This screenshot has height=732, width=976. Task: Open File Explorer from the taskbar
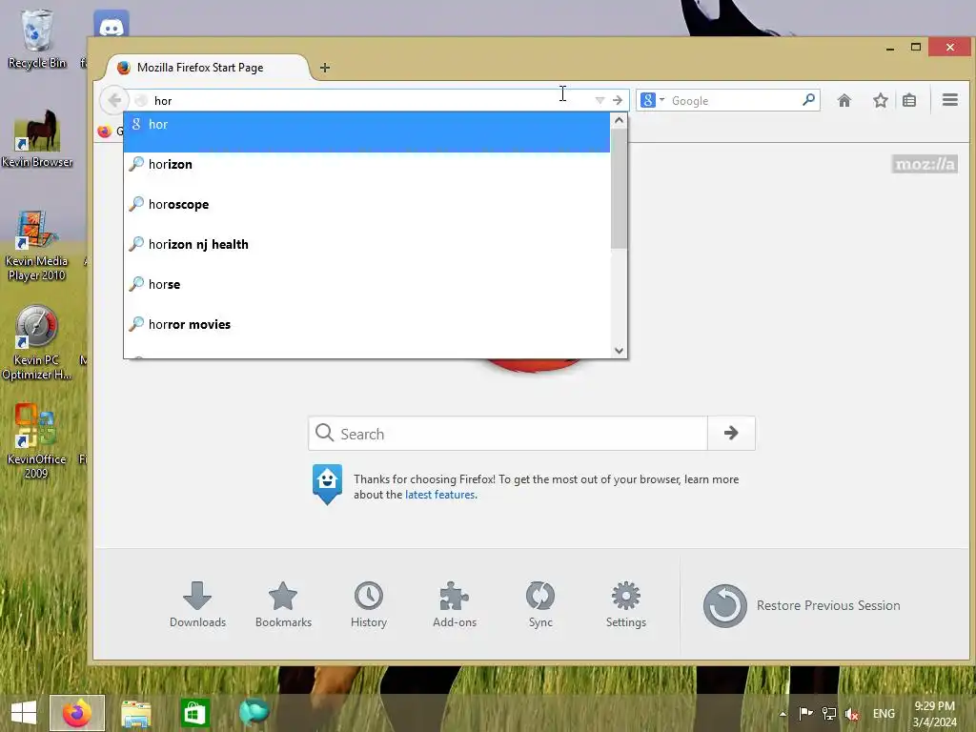(136, 713)
